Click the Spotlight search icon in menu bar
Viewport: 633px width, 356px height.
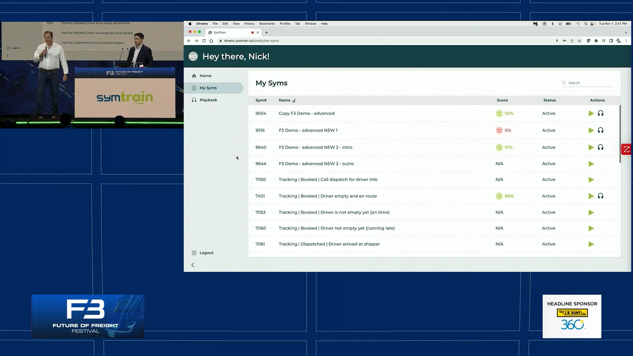pyautogui.click(x=586, y=24)
